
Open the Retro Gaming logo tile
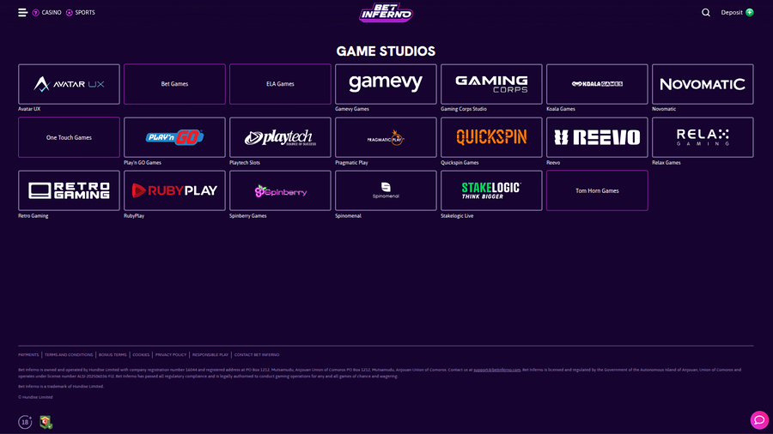(69, 190)
